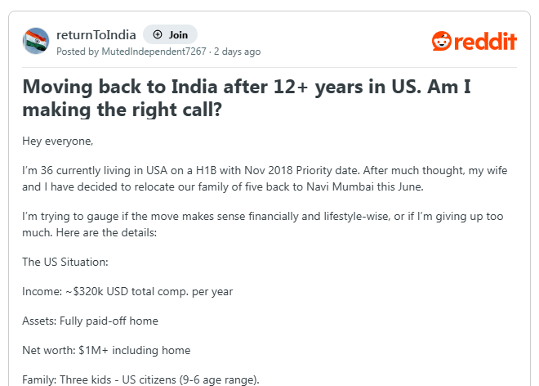The width and height of the screenshot is (539, 386).
Task: Click the India flag subreddit avatar
Action: 36,41
